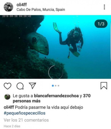Like the post with the heart icon
Image resolution: width=111 pixels, height=129 pixels.
(x=8, y=86)
